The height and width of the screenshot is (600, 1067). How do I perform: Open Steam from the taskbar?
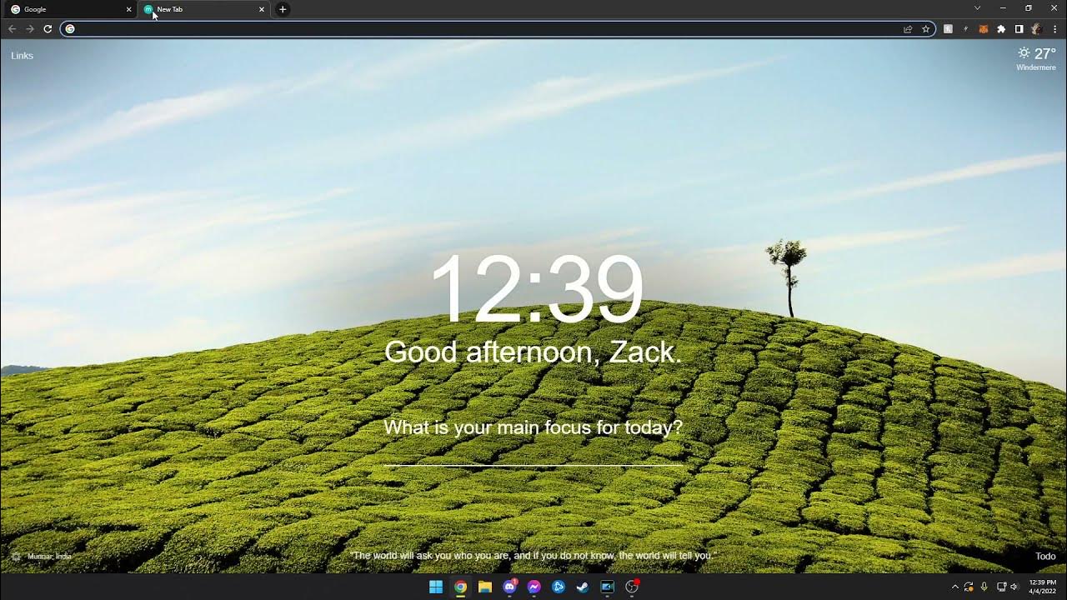click(x=583, y=587)
